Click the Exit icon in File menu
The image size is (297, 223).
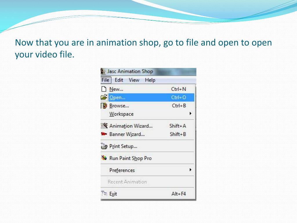pos(104,193)
